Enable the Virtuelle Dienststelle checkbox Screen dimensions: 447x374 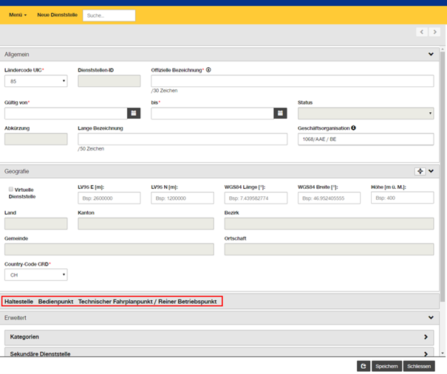pyautogui.click(x=11, y=189)
